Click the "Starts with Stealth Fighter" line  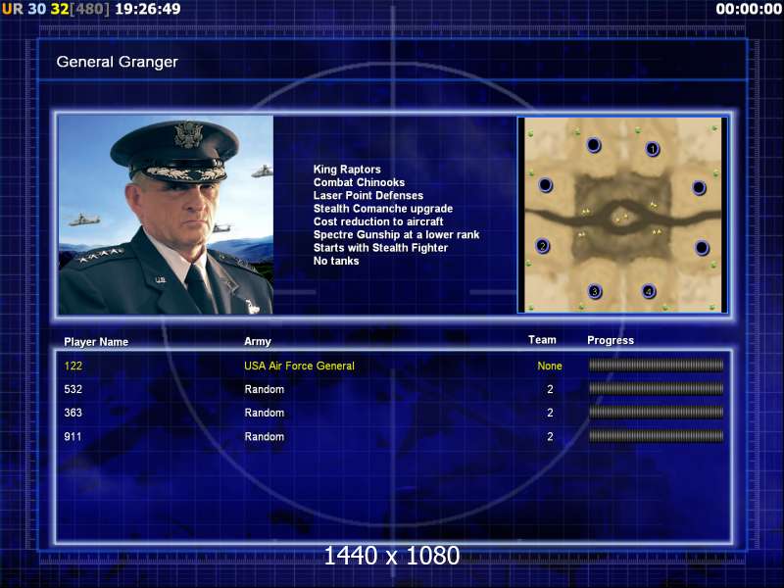(380, 248)
